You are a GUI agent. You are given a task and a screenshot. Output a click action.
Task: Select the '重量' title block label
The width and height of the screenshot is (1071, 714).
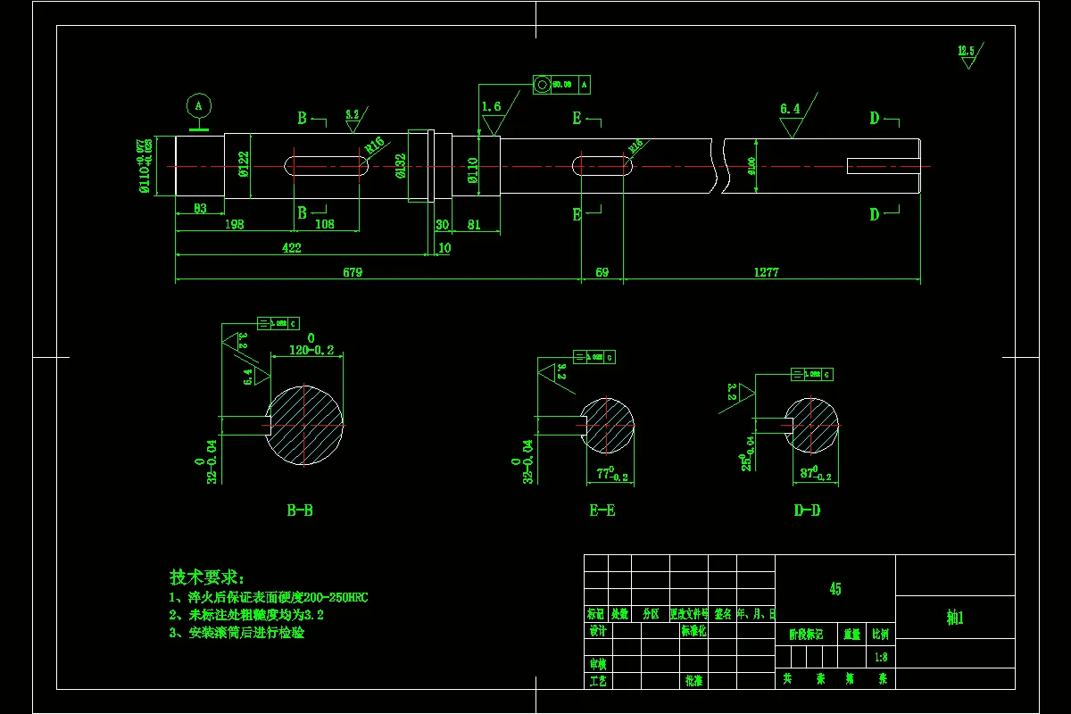(853, 635)
